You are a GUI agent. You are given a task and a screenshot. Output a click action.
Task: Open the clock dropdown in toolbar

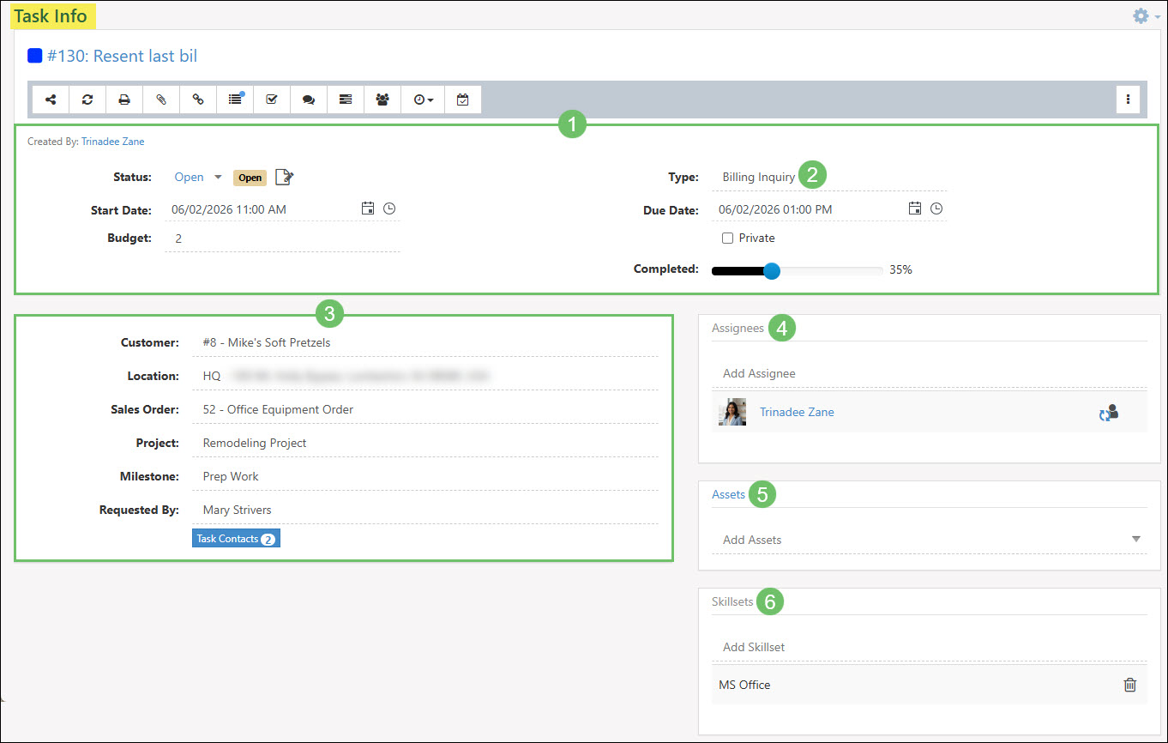tap(423, 100)
